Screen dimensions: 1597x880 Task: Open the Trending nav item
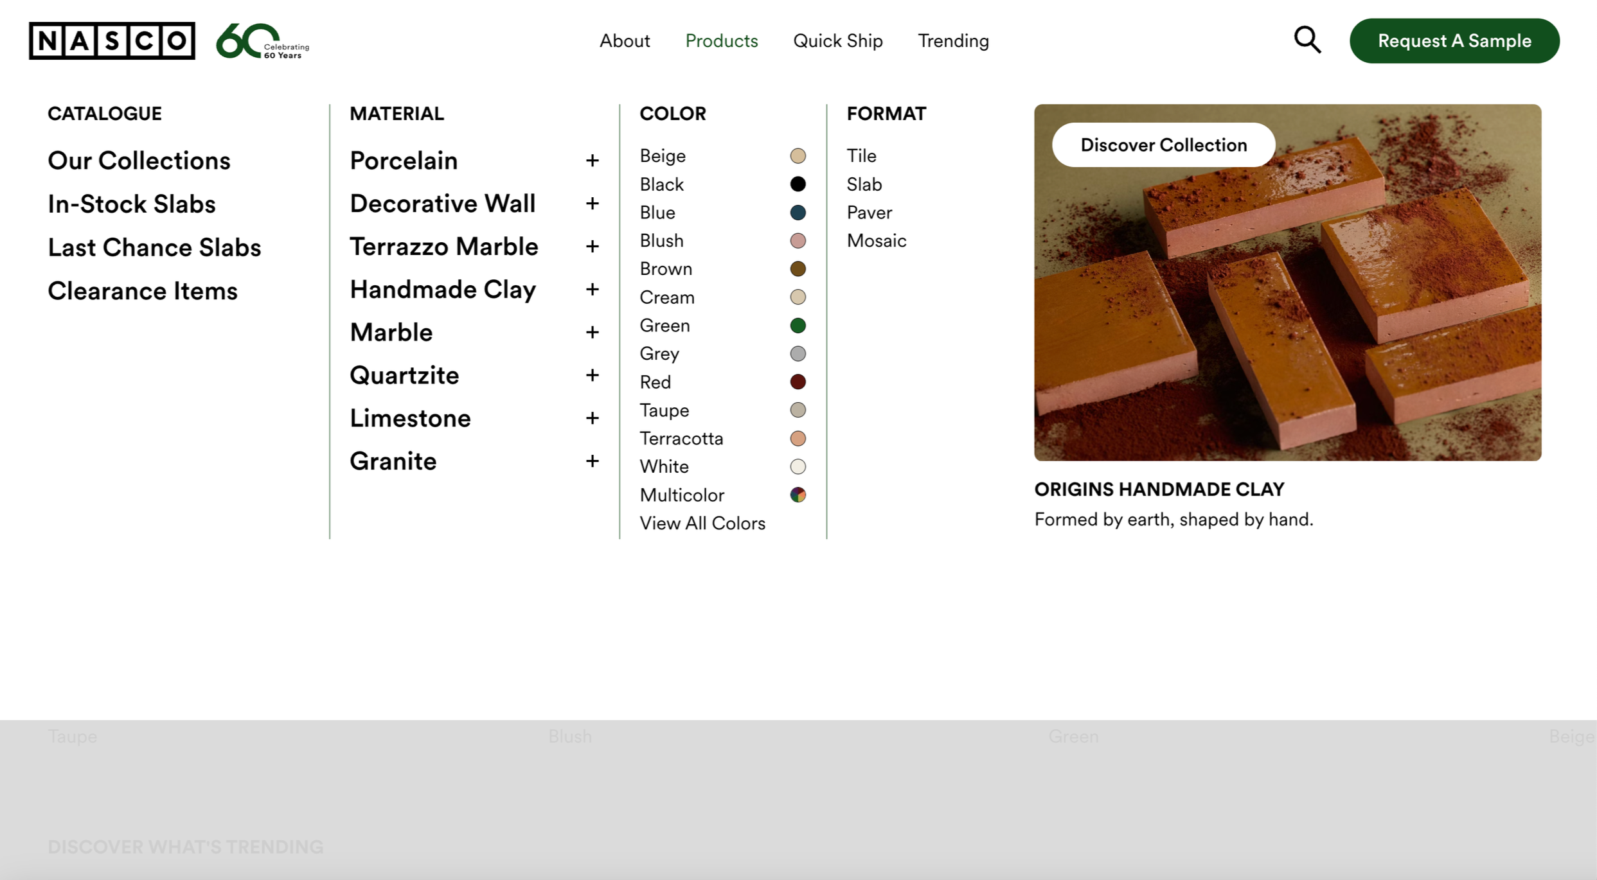(953, 41)
